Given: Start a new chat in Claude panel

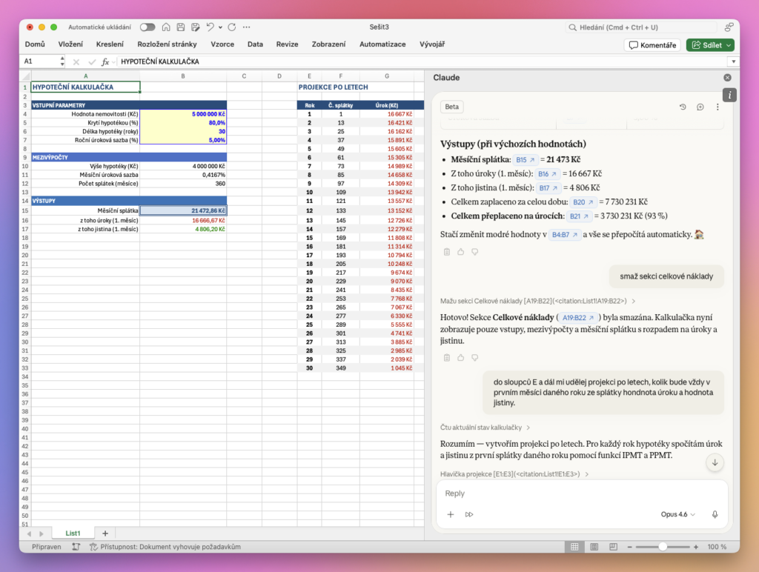Looking at the screenshot, I should click(x=700, y=107).
